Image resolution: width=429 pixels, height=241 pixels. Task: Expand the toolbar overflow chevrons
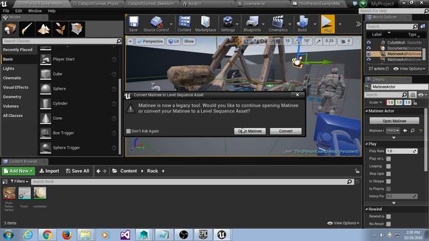coord(358,24)
